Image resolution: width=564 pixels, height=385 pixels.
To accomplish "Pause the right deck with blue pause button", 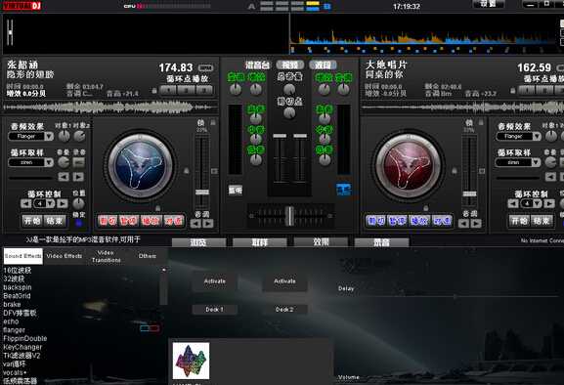I will (397, 221).
